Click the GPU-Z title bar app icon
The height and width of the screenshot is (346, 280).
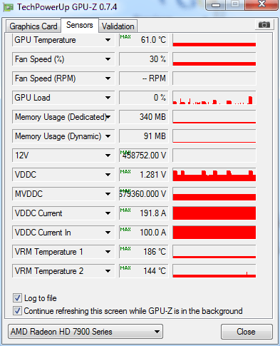[9, 8]
